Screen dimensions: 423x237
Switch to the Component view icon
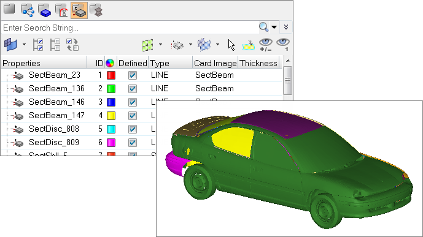(x=45, y=10)
